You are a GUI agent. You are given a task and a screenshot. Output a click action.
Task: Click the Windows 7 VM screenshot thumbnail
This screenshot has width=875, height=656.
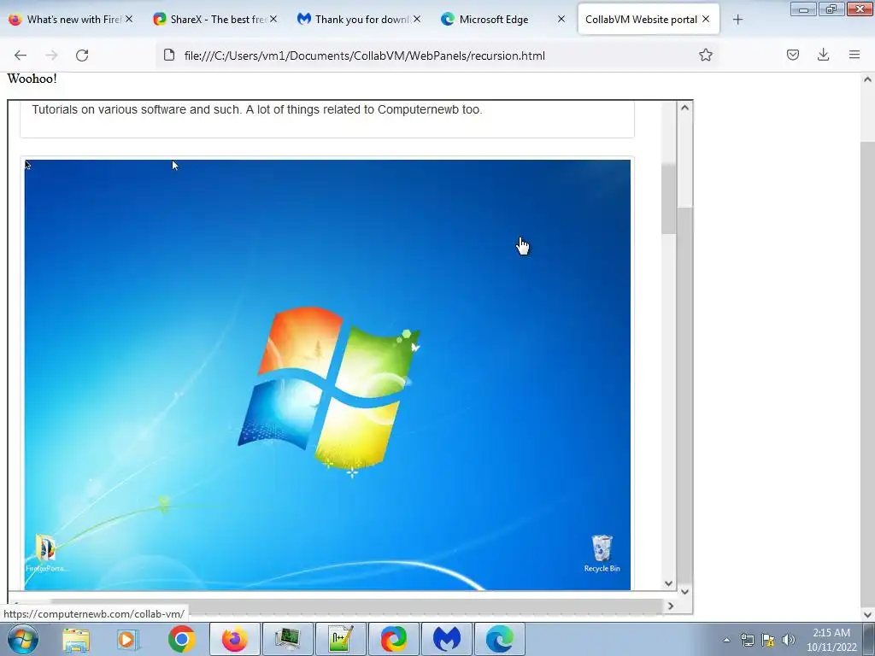click(327, 374)
